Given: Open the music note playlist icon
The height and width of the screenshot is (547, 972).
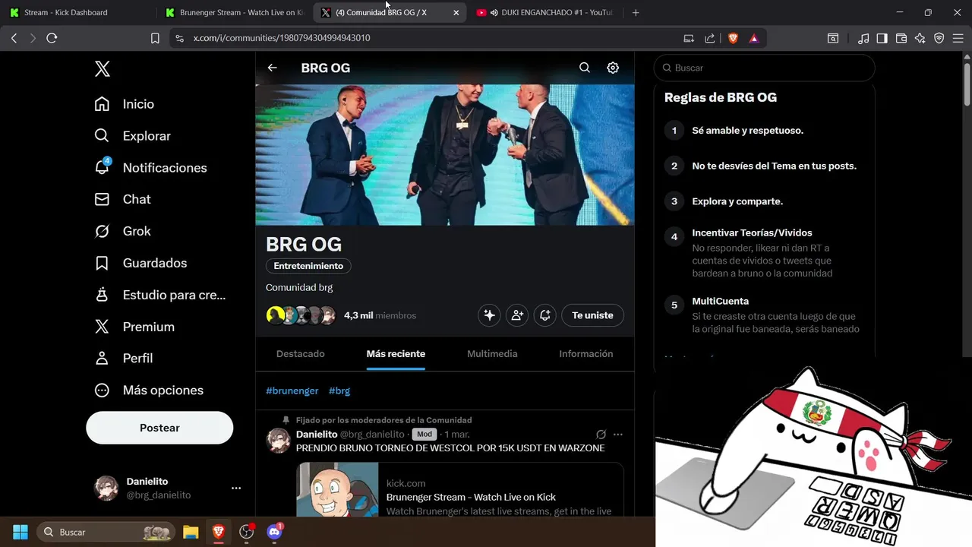Looking at the screenshot, I should pyautogui.click(x=863, y=38).
